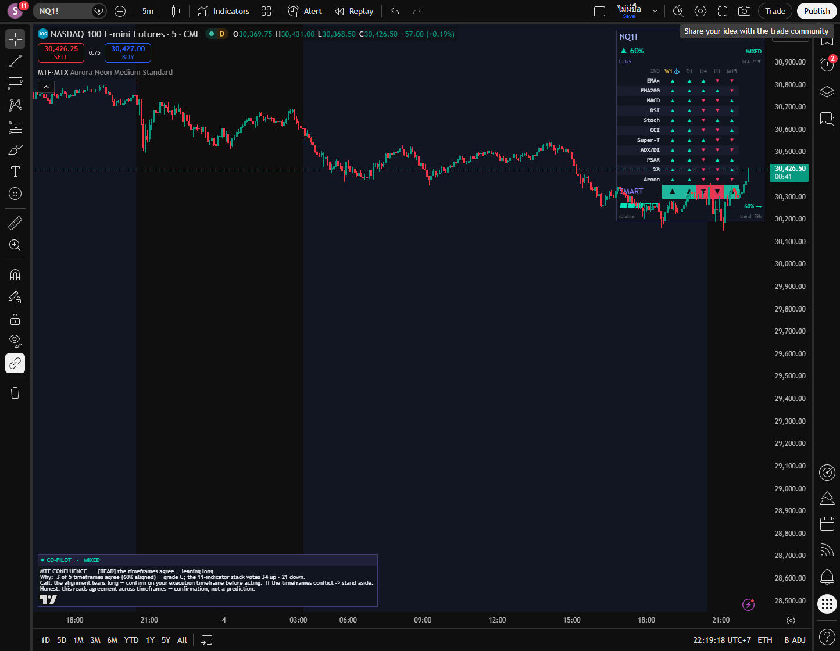840x651 pixels.
Task: Click the red SELL price button
Action: tap(61, 53)
